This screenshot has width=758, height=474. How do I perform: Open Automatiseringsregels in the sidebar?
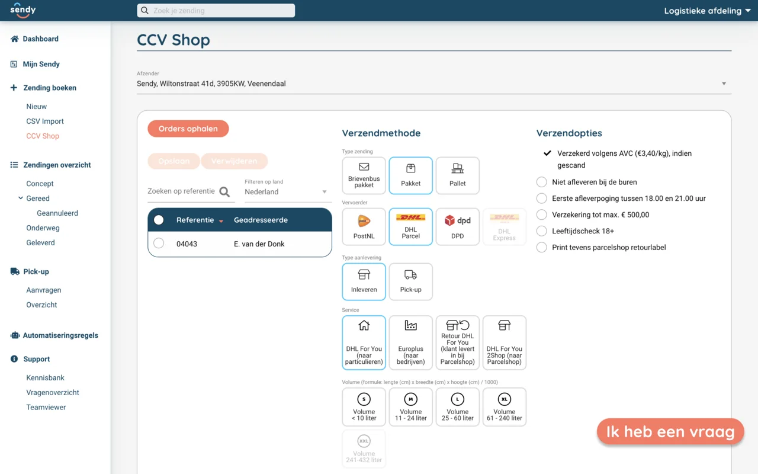tap(60, 335)
